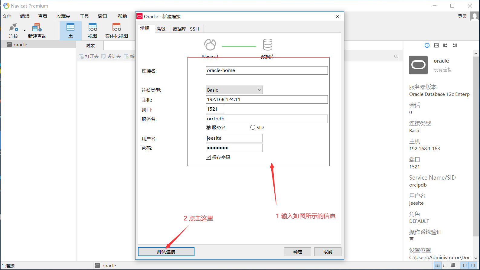Click the Navicat Premium title bar logo
The width and height of the screenshot is (480, 270).
point(6,6)
